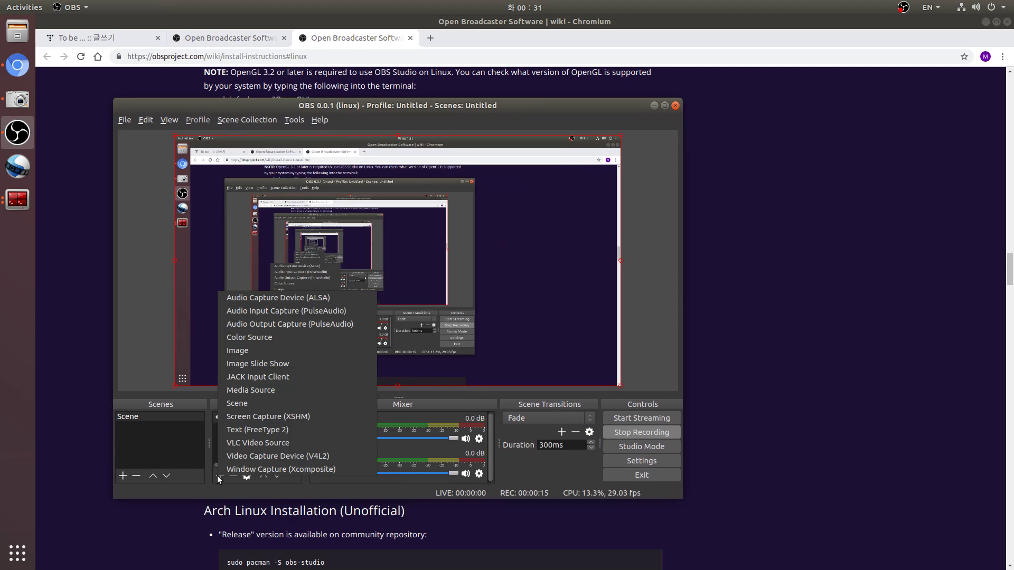Click Exit in Controls

coord(642,475)
